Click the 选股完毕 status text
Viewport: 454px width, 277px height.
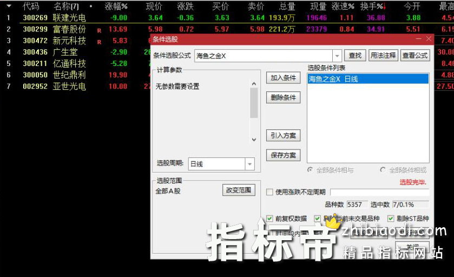click(413, 182)
